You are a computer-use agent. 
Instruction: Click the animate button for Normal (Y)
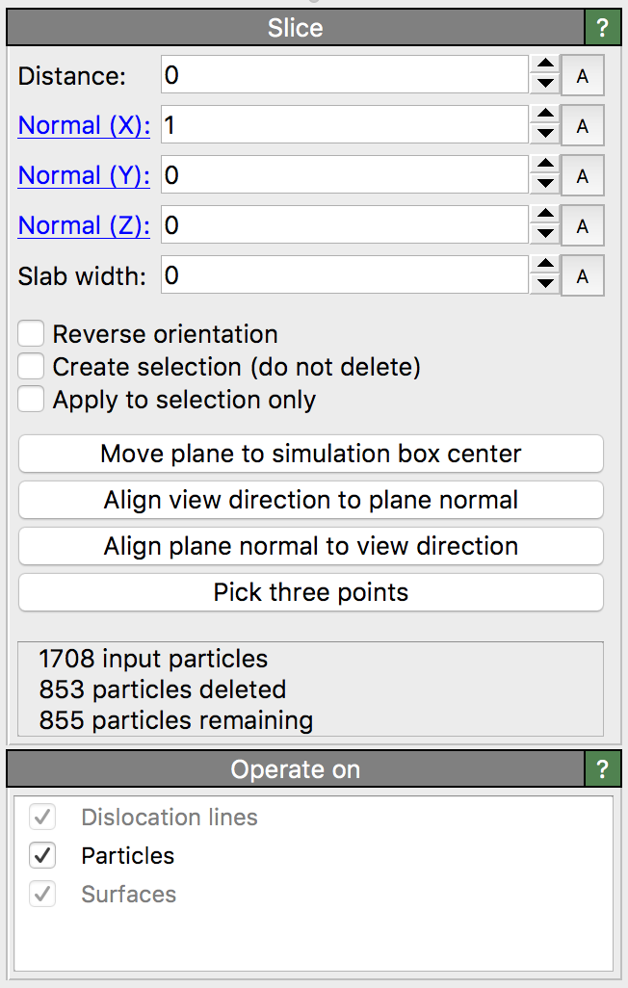pyautogui.click(x=582, y=176)
